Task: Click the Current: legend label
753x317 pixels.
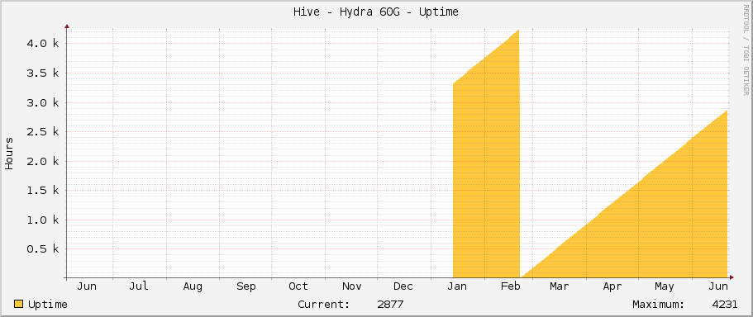Action: coord(324,305)
